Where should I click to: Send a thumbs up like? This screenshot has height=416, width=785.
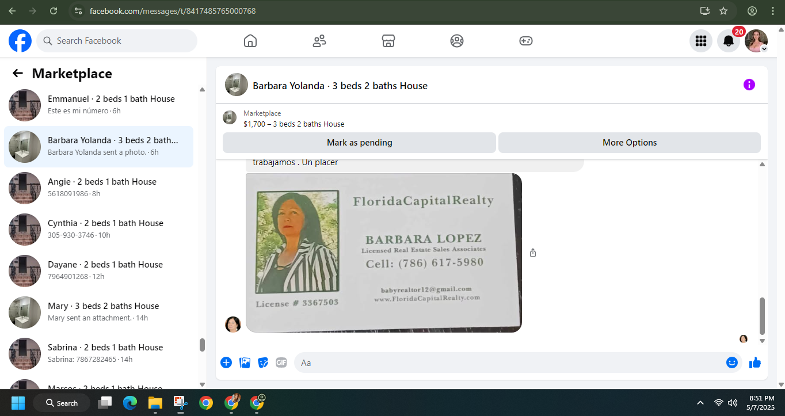coord(755,362)
